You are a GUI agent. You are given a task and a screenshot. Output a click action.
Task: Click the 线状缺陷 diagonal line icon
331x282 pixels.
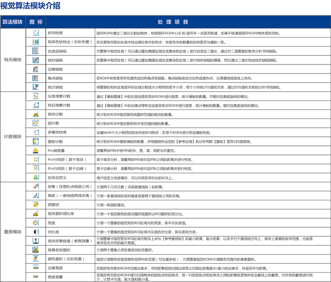36,60
